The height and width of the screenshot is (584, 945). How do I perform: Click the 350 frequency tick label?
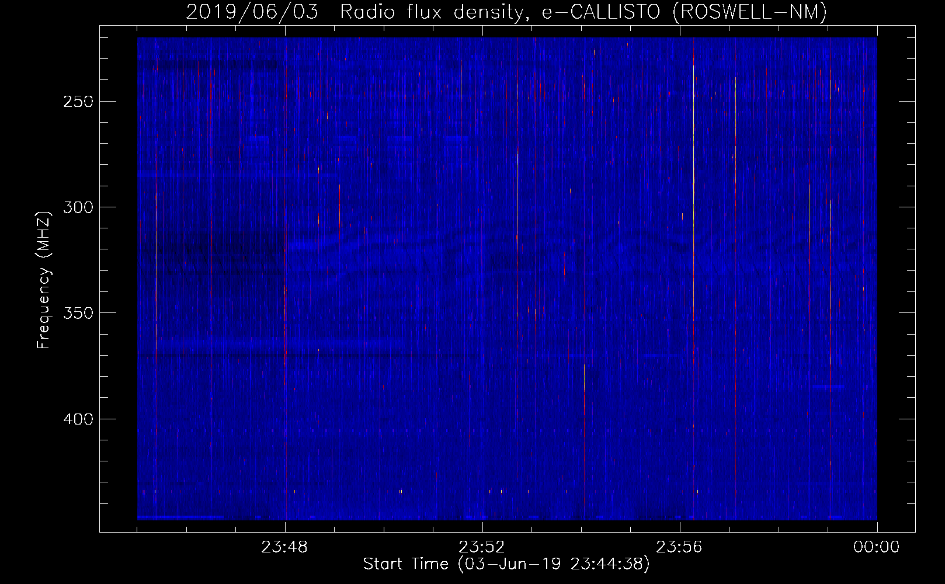78,313
